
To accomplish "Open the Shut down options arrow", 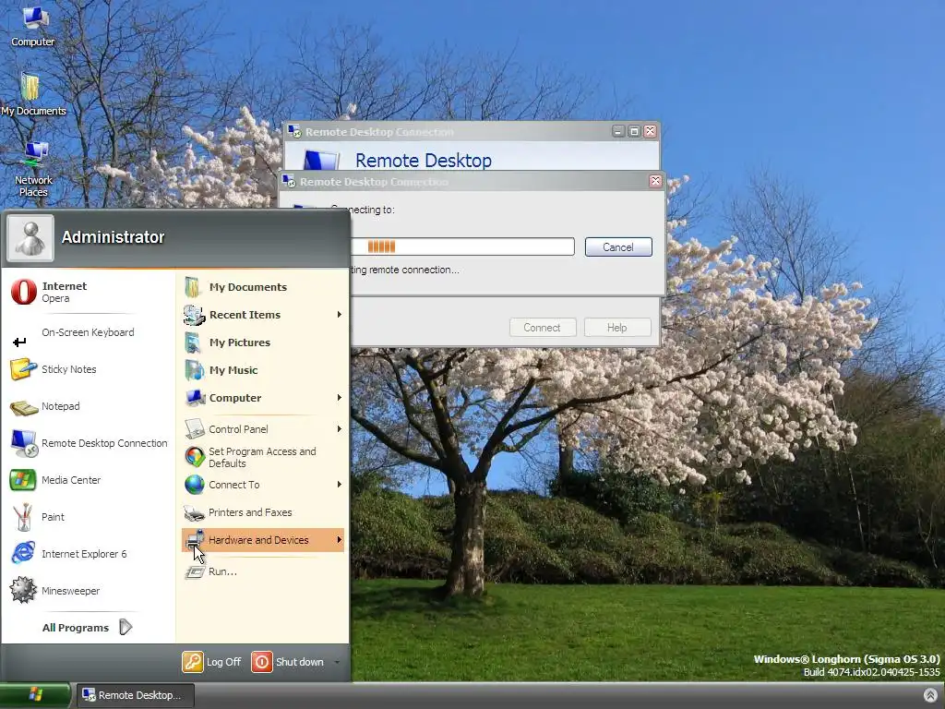I will [337, 662].
